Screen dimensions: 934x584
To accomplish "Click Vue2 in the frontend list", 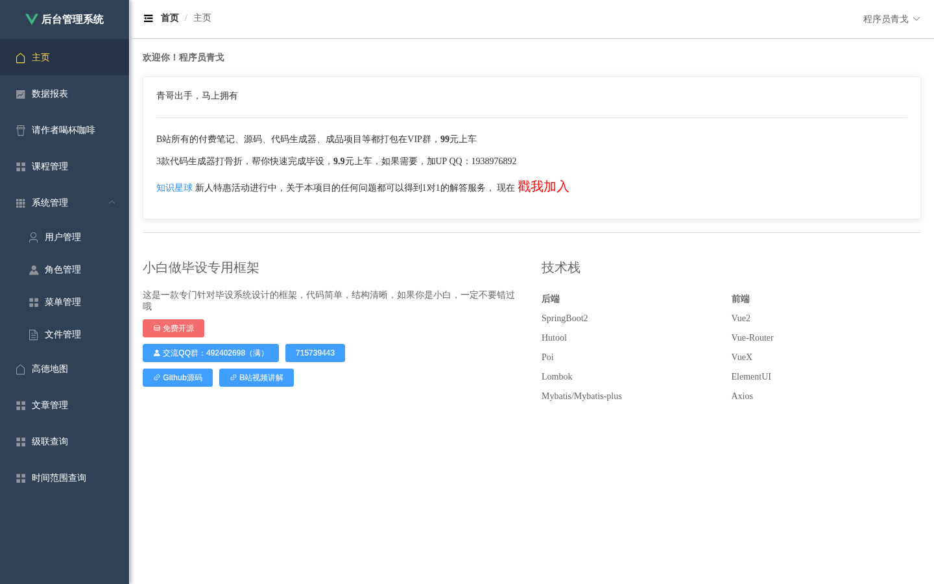I will 741,318.
